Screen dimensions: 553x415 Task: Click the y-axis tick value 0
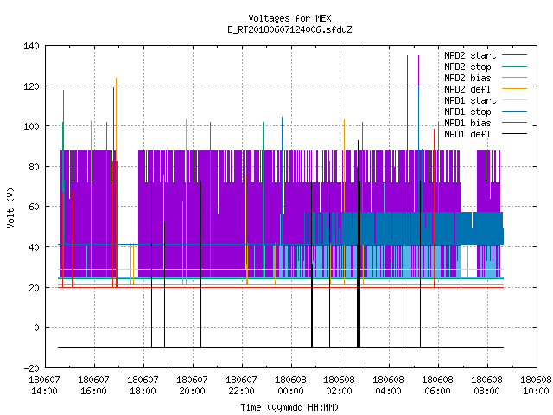click(x=36, y=328)
